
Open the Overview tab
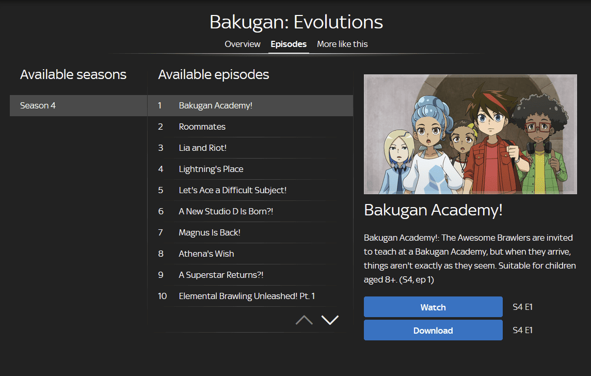coord(242,44)
